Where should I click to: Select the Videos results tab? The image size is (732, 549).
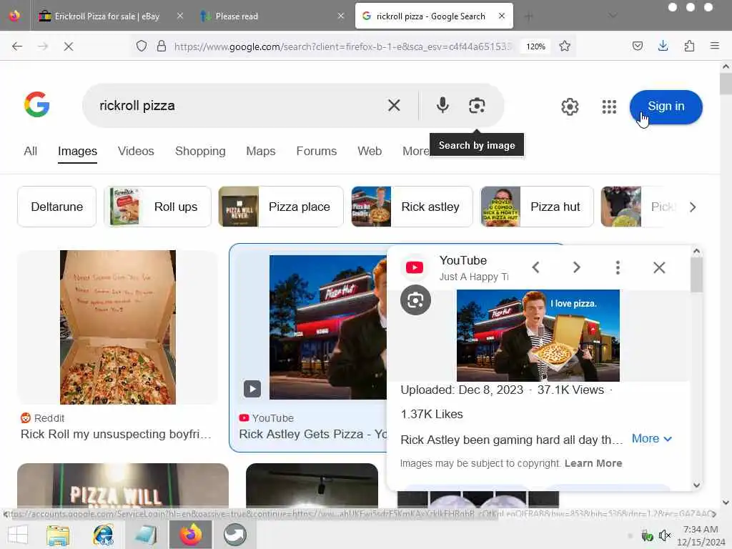(136, 152)
